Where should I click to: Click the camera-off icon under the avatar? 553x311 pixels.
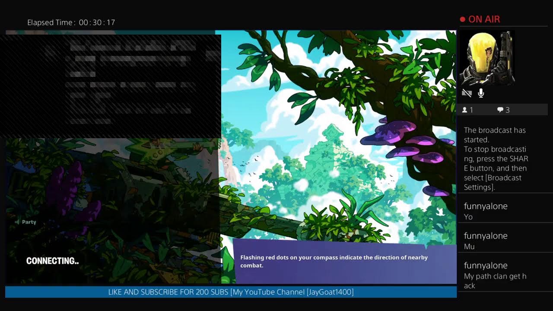[467, 93]
